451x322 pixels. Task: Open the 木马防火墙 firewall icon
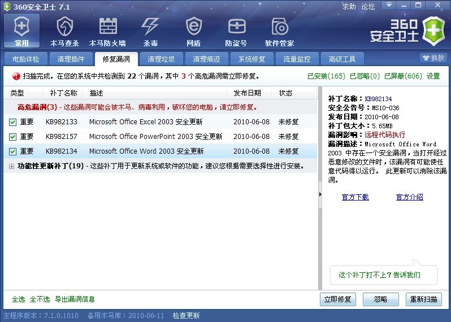(107, 31)
